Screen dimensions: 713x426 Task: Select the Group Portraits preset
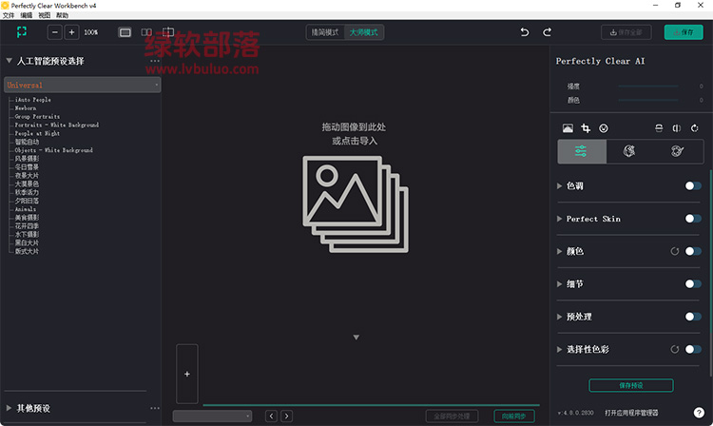pyautogui.click(x=37, y=116)
